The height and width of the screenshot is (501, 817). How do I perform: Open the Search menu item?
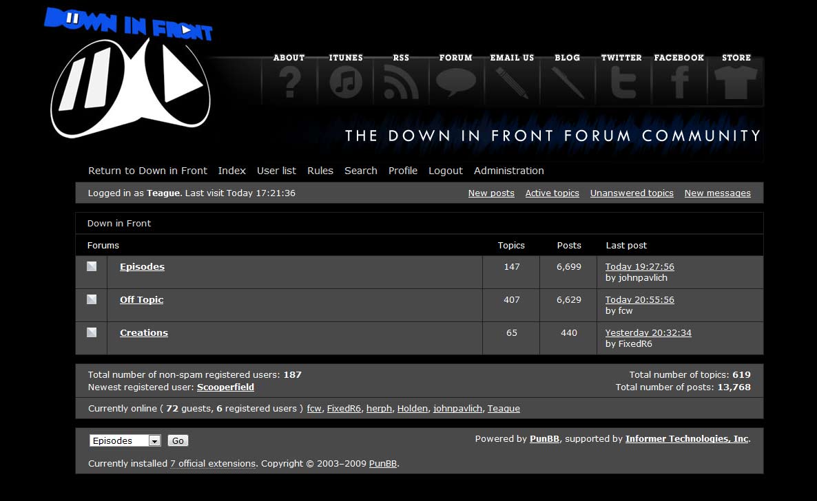click(x=360, y=171)
